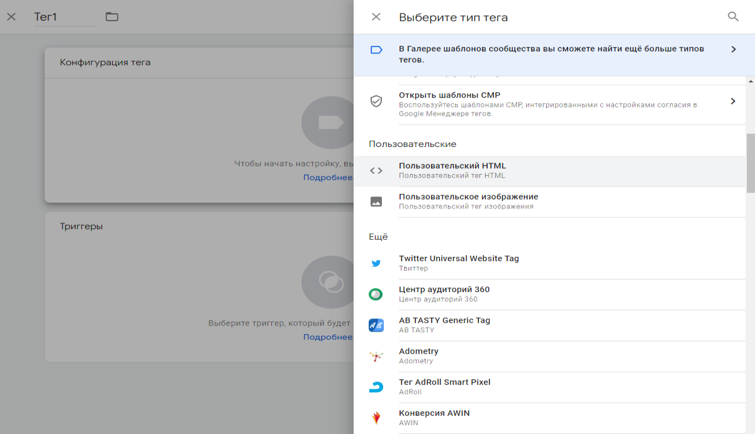The height and width of the screenshot is (434, 755).
Task: Open Community Template Gallery chevron arrow
Action: point(733,49)
